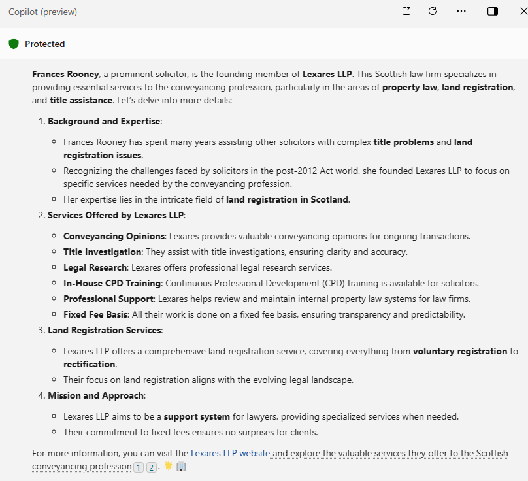Image resolution: width=528 pixels, height=481 pixels.
Task: Click the Fixed Fee Basis bullet
Action: tap(265, 314)
